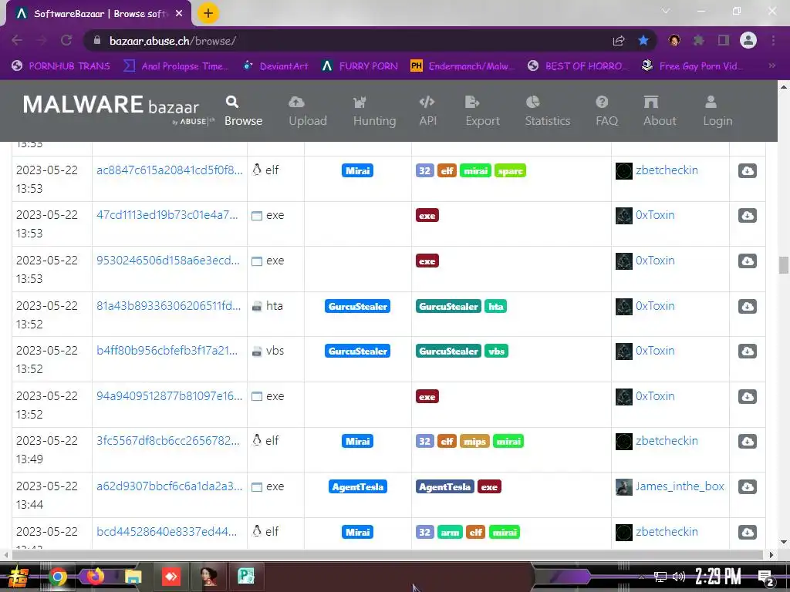Open the tab search dropdown arrow
Image resolution: width=790 pixels, height=592 pixels.
(666, 11)
